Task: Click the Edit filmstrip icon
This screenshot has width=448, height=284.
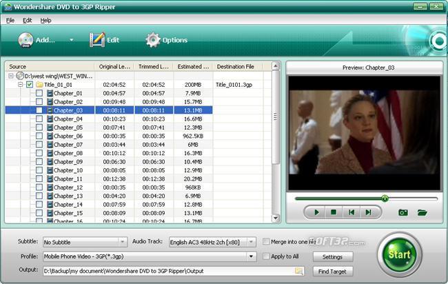Action: click(x=97, y=40)
